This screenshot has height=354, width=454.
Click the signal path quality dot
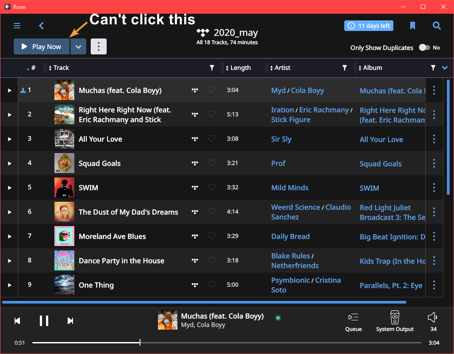(x=278, y=318)
